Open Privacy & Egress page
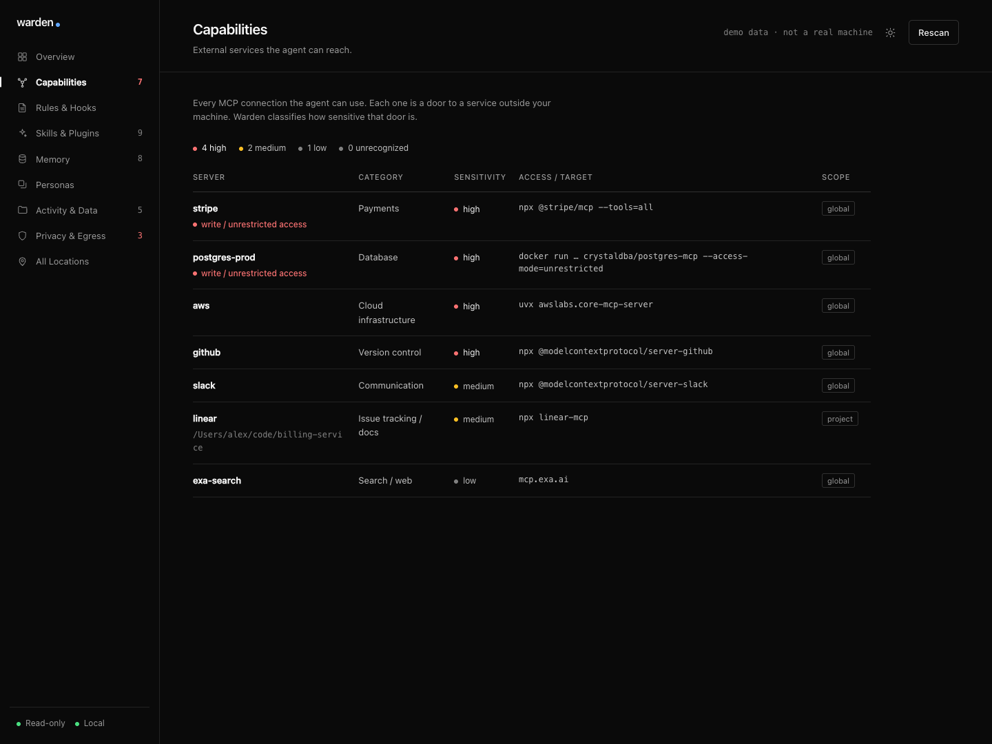This screenshot has width=992, height=744. 80,236
